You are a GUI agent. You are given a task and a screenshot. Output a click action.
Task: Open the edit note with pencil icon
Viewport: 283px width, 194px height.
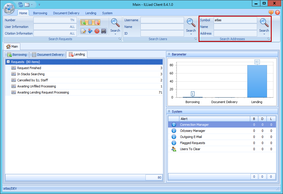[x=84, y=31]
